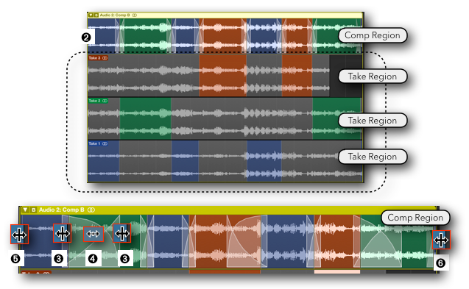Click the stereo icon beside Take 1
The width and height of the screenshot is (469, 289).
[x=105, y=143]
